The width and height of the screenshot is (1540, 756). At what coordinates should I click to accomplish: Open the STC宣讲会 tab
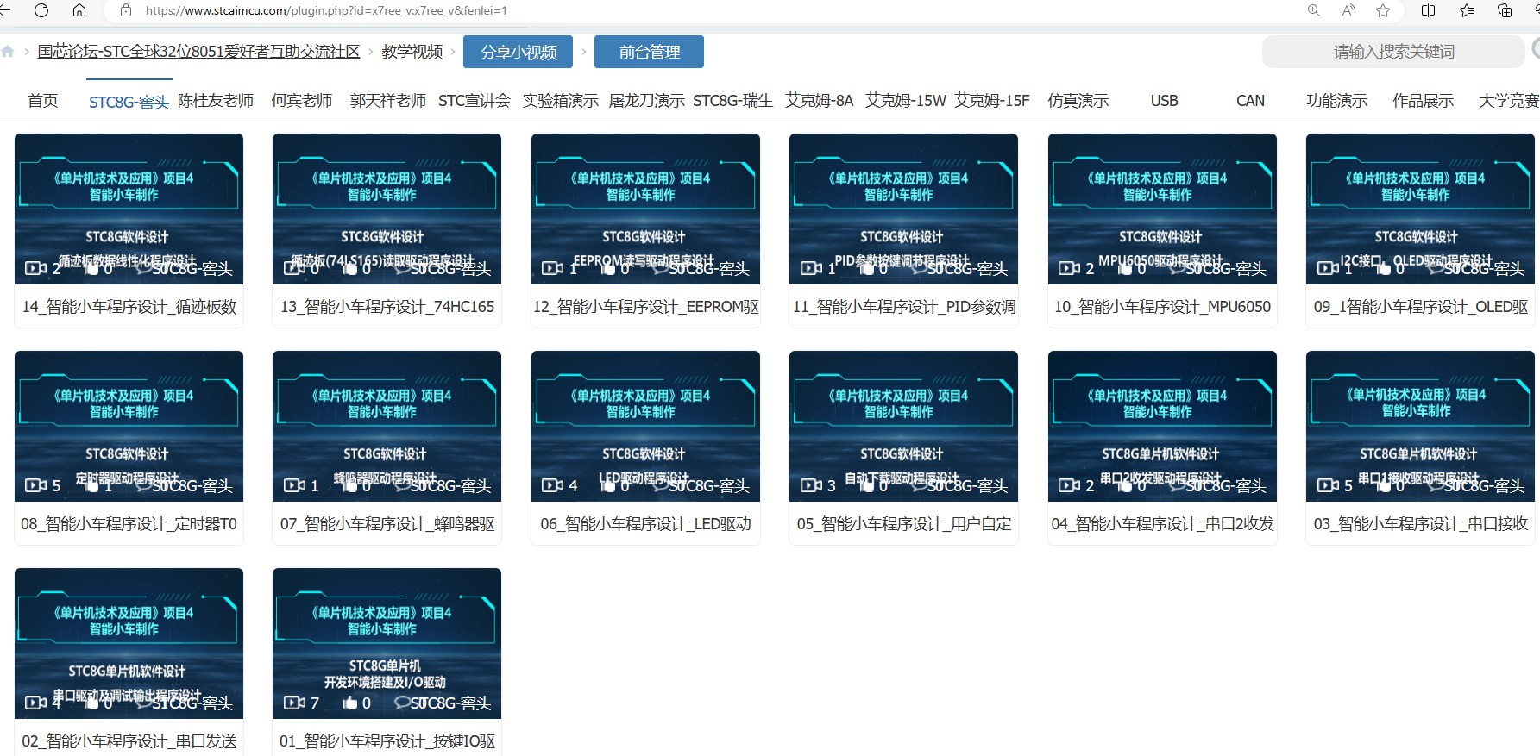(475, 101)
